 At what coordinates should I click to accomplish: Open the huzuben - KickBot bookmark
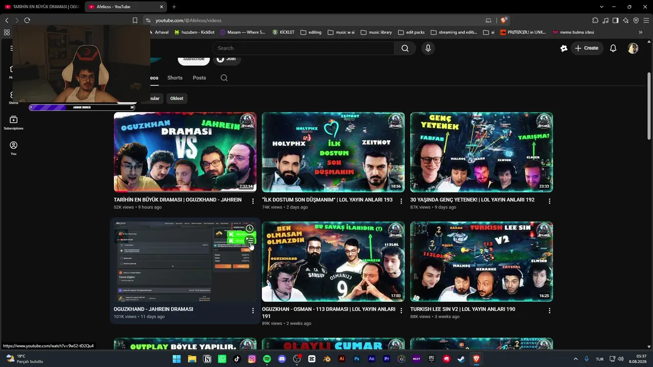[194, 32]
